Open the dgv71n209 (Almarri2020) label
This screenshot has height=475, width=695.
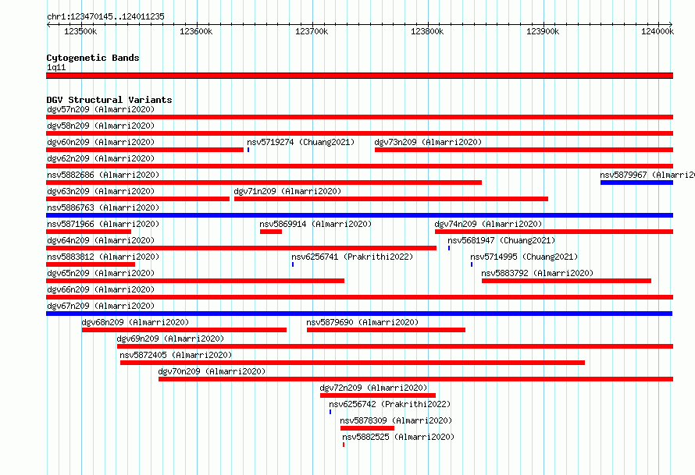287,191
